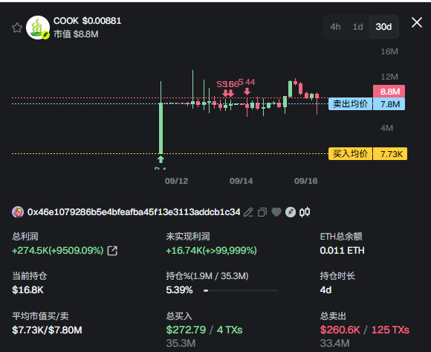Click average market cap $7.73K/$7.80M

pyautogui.click(x=47, y=330)
